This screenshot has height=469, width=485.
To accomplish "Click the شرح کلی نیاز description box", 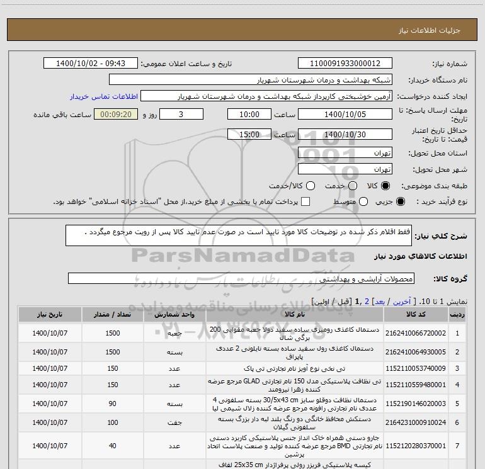I will [239, 235].
